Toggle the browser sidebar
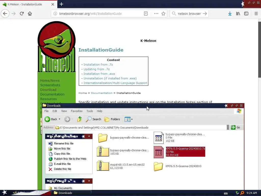 tap(246, 14)
